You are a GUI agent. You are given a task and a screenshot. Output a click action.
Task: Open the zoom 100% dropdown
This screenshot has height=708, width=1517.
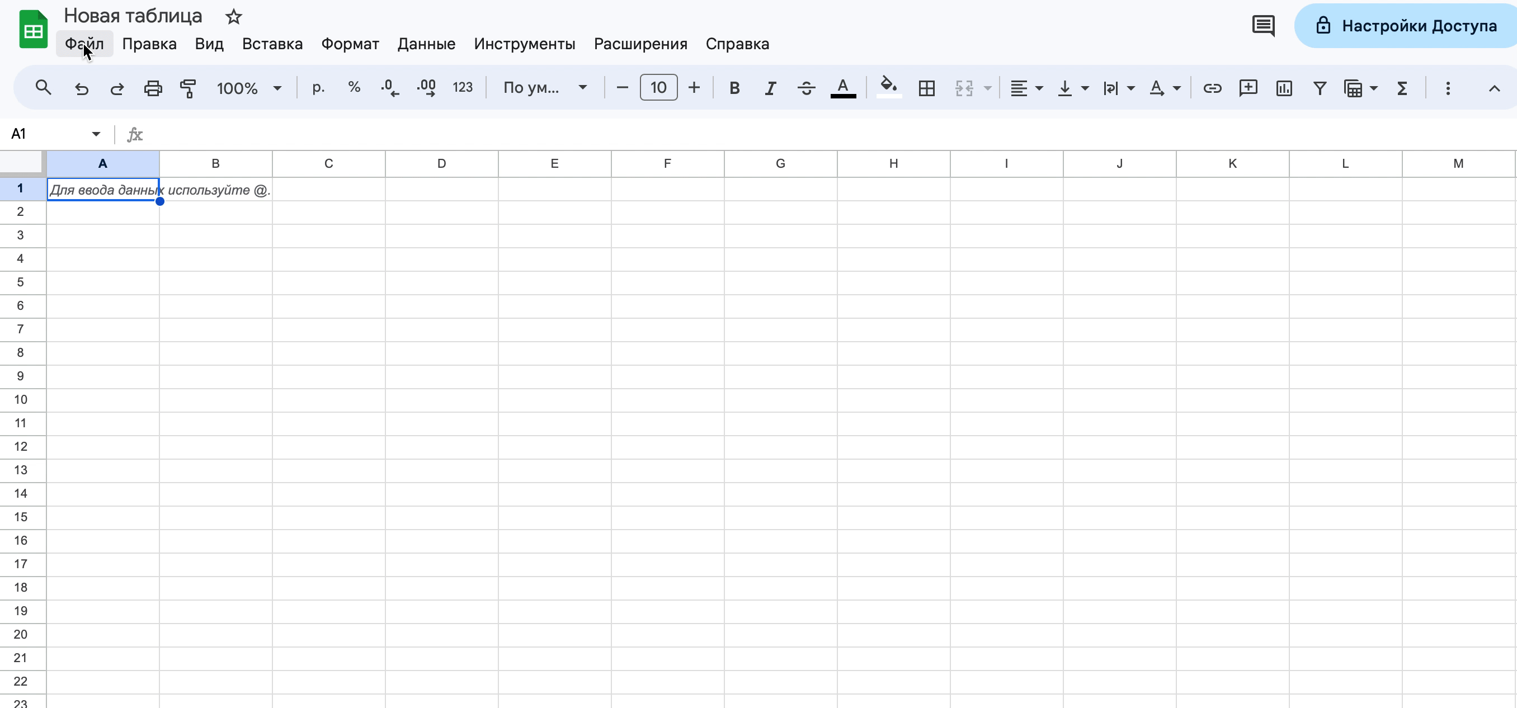[249, 88]
